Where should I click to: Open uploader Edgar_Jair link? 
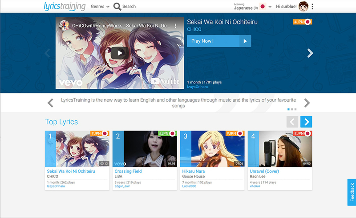122,186
